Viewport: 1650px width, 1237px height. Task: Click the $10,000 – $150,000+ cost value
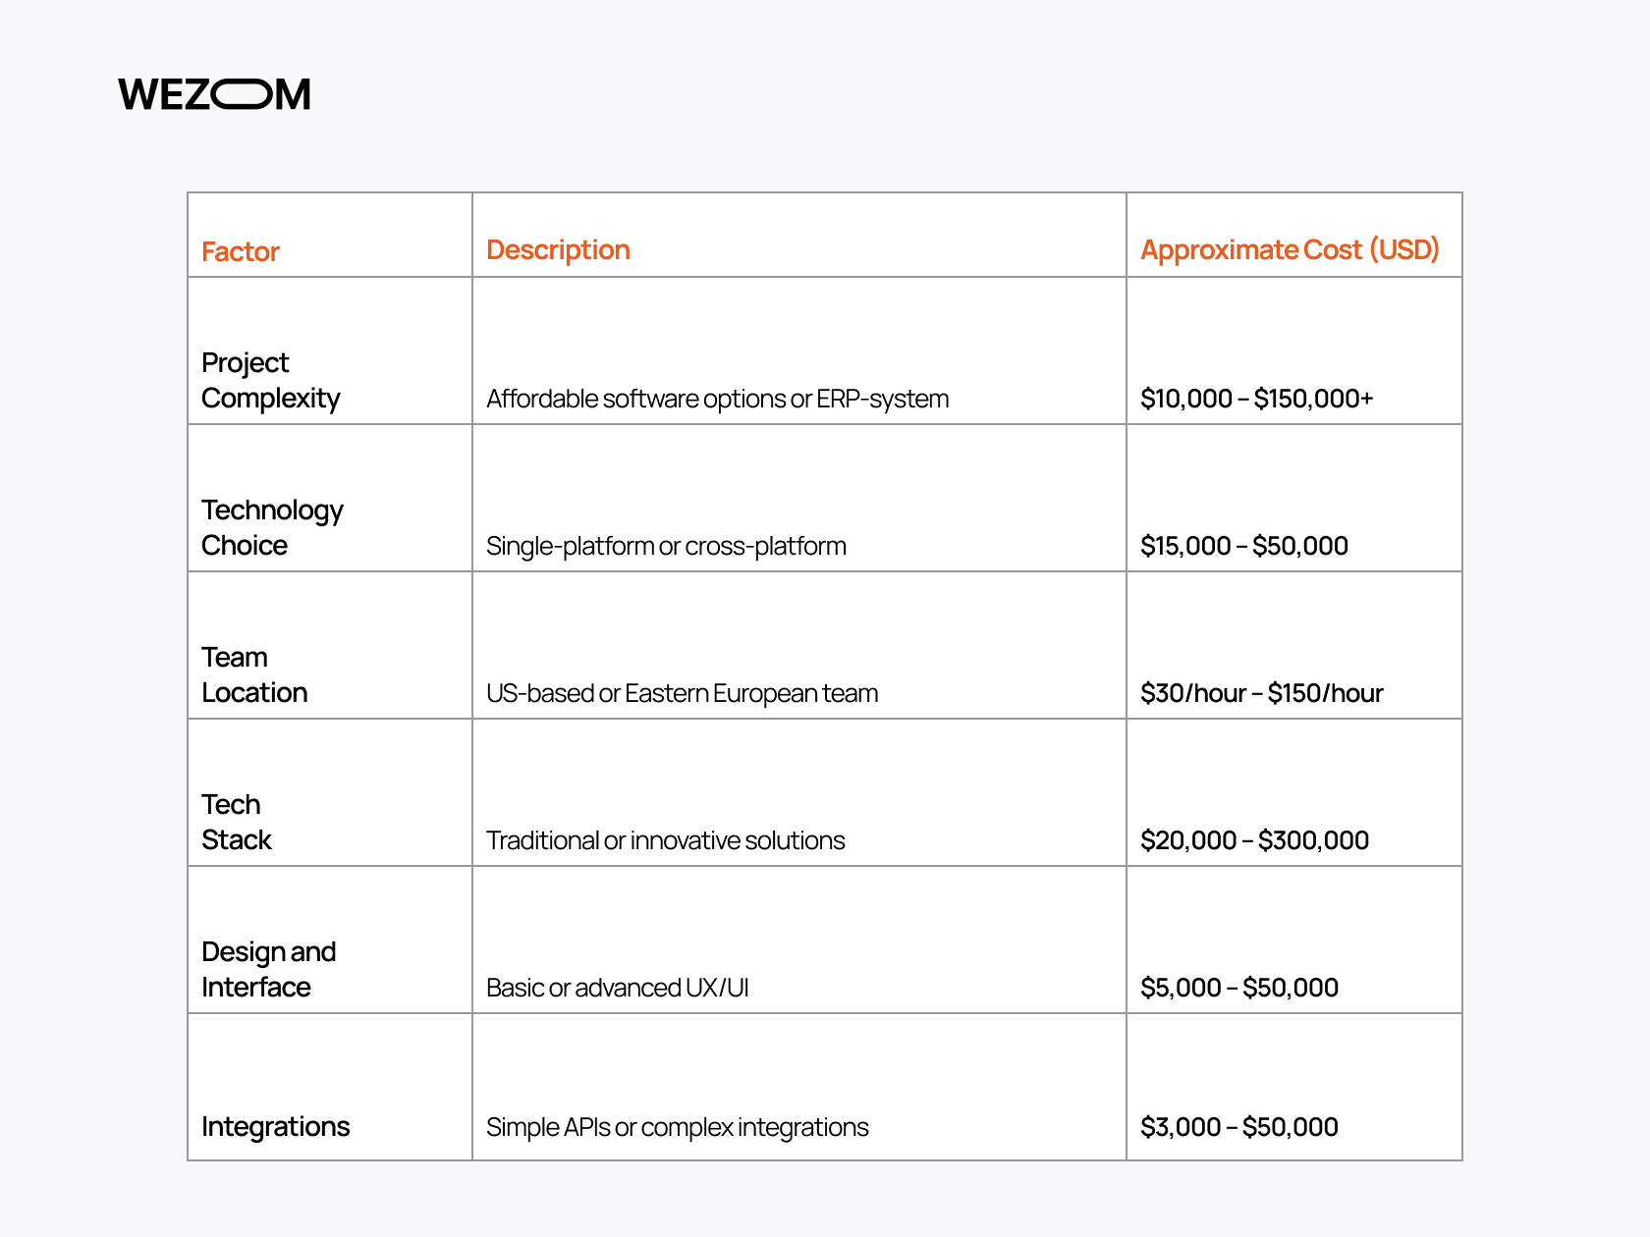[x=1256, y=399]
